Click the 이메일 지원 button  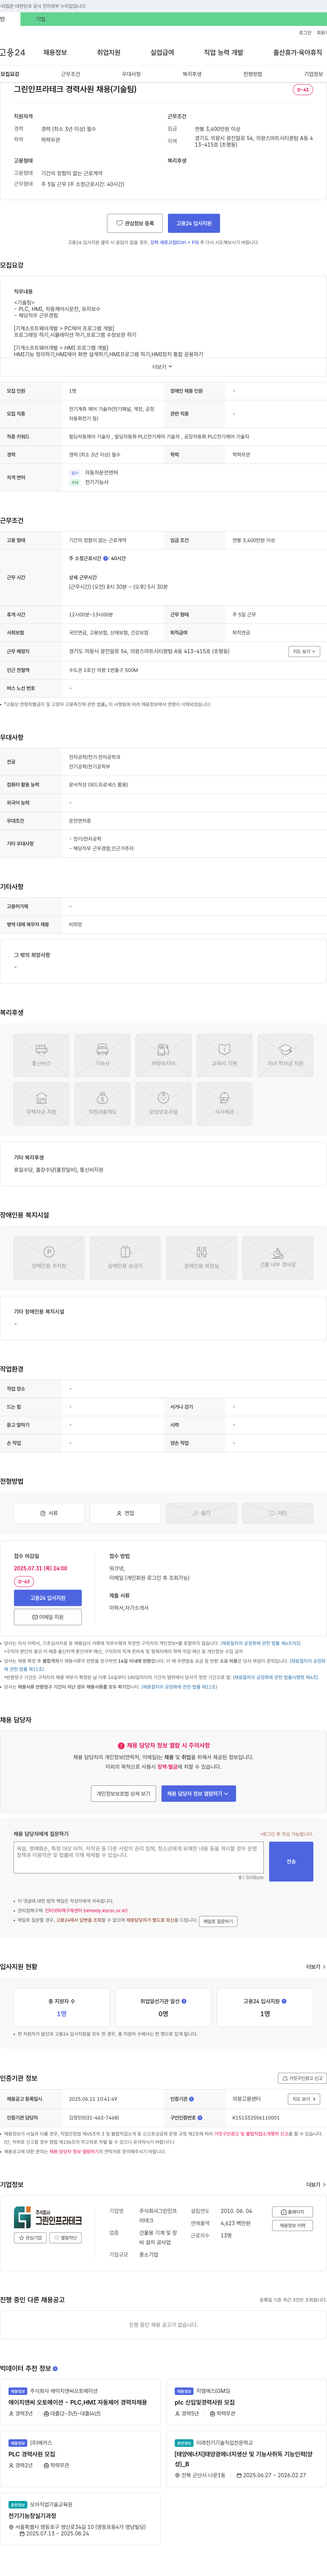[48, 1617]
